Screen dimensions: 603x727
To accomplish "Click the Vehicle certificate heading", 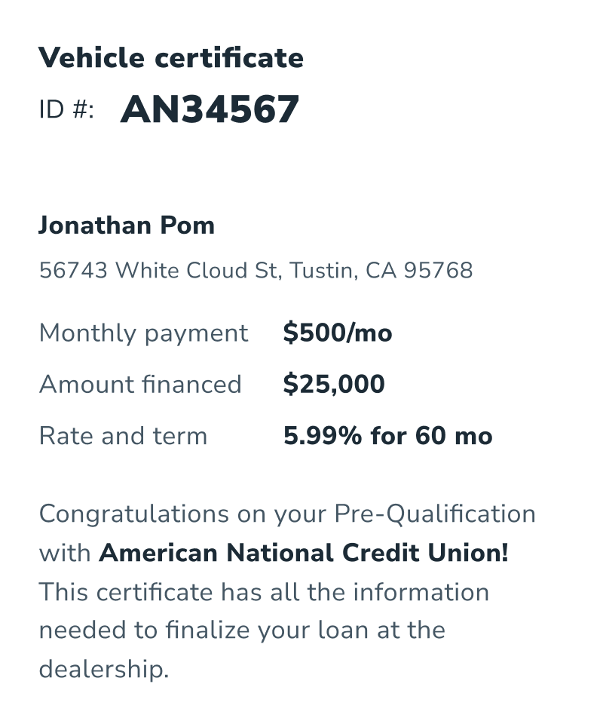I will pyautogui.click(x=171, y=58).
